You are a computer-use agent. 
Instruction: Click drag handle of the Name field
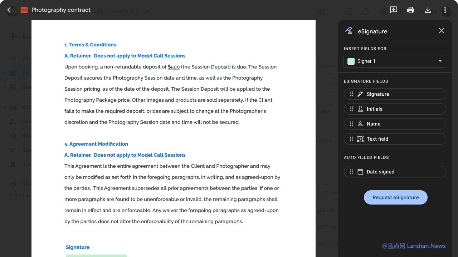pyautogui.click(x=352, y=124)
